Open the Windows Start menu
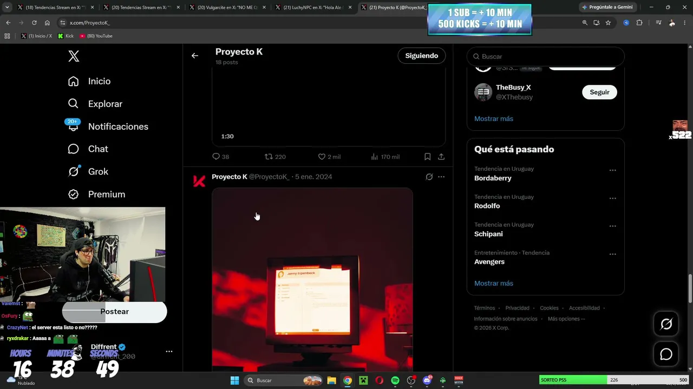This screenshot has width=693, height=389. tap(234, 380)
